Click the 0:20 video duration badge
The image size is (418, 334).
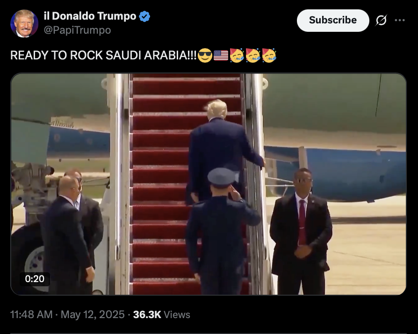[35, 279]
